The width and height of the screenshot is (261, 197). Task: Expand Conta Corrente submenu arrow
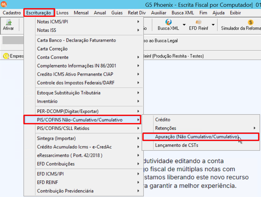[x=138, y=57]
